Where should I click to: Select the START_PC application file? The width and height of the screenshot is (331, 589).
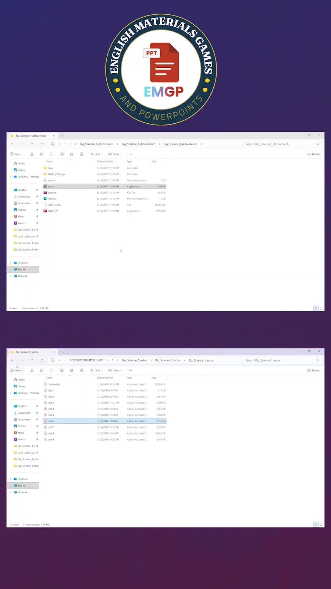(x=104, y=211)
